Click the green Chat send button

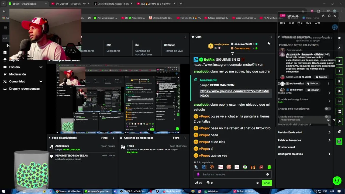coord(267,183)
